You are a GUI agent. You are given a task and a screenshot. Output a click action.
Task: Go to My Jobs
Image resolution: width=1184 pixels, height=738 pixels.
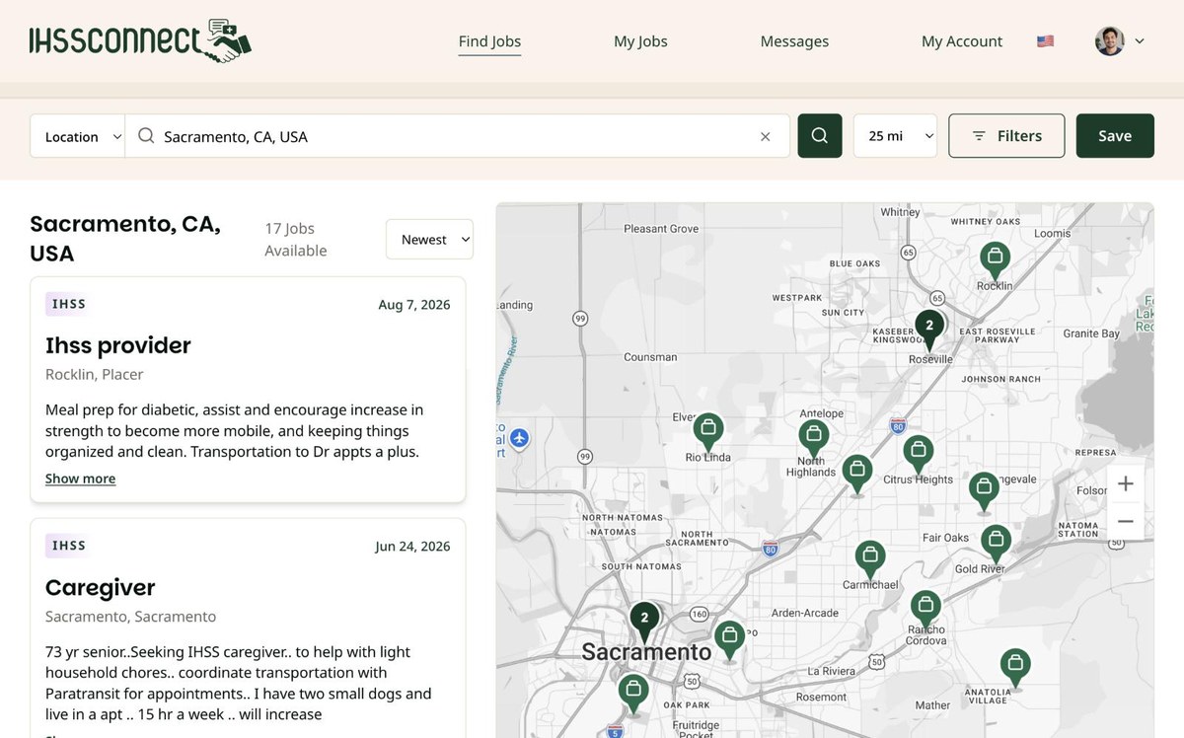click(640, 41)
